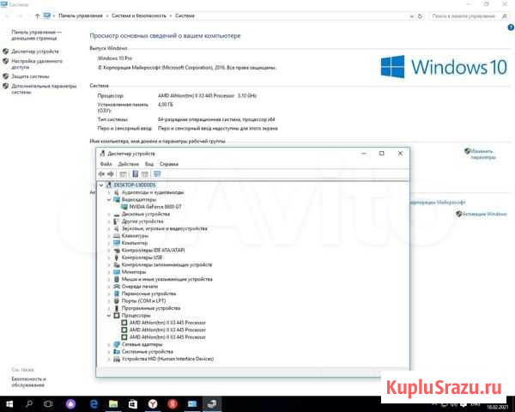This screenshot has height=412, width=515.
Task: Click the Back arrow in Device Manager toolbar
Action: (x=102, y=173)
